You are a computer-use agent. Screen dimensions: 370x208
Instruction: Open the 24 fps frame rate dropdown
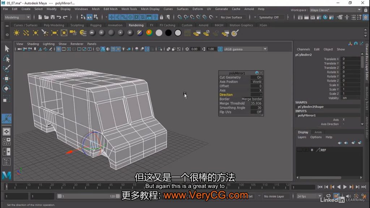pyautogui.click(x=309, y=196)
